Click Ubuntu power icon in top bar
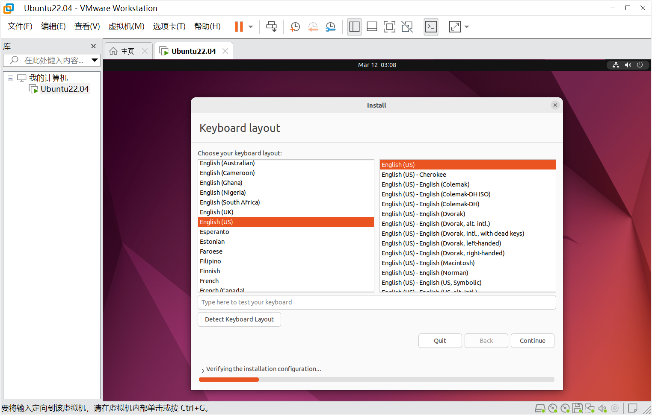Screen dimensions: 652x415 [x=640, y=65]
